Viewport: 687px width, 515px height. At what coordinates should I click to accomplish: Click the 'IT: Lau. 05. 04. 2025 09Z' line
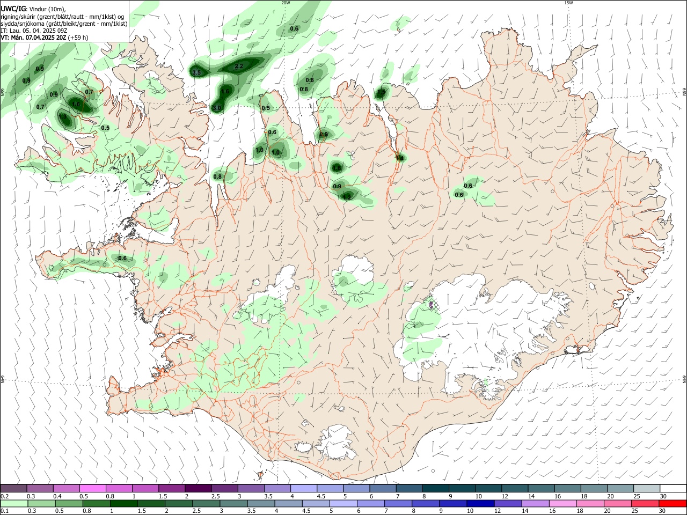click(x=34, y=31)
